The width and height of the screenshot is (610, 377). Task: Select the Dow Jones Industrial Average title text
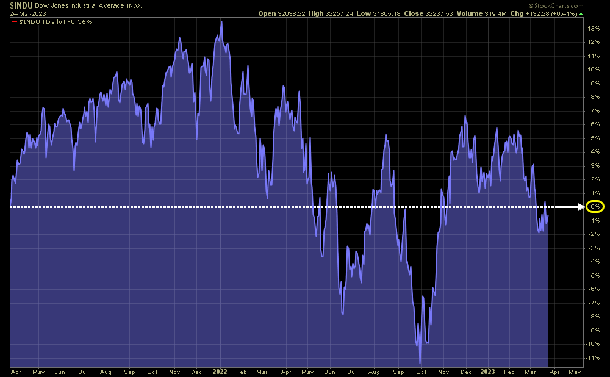click(80, 6)
